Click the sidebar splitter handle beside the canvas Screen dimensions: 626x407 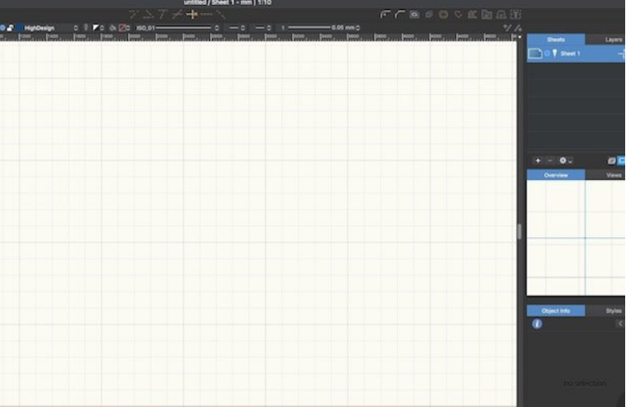519,231
